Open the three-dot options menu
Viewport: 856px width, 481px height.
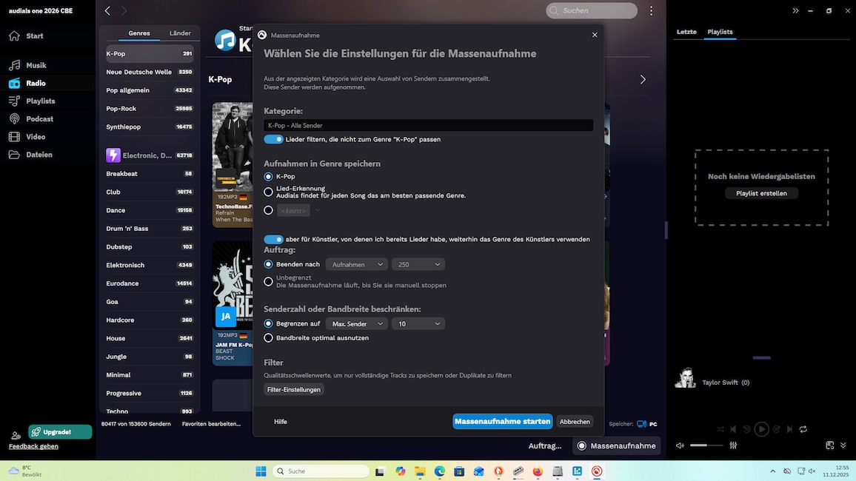(651, 10)
